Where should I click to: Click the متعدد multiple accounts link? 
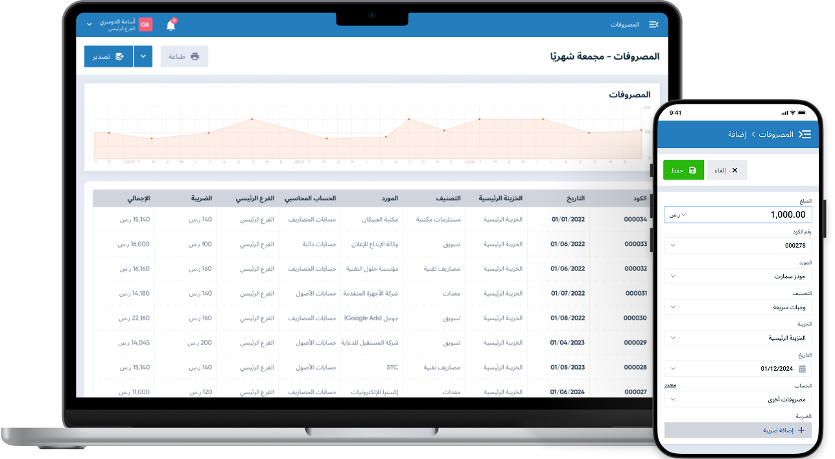tap(670, 385)
